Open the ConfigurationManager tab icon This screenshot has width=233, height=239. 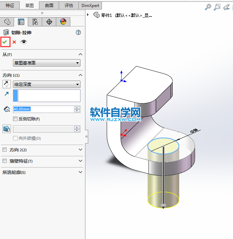35,22
